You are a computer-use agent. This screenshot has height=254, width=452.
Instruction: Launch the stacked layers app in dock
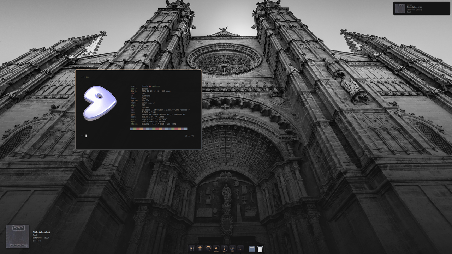coord(200,248)
